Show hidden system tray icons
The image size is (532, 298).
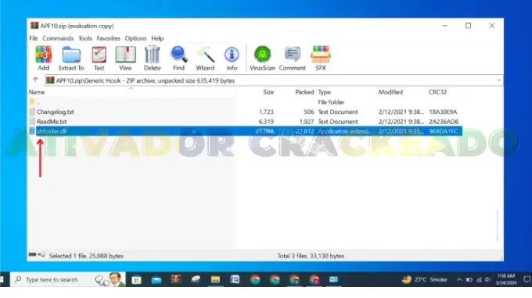point(459,279)
